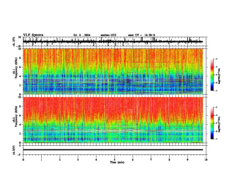Click the "4" kHz tick of ch.2 spectrogram
Screen dimensions: 232x179
pyautogui.click(x=20, y=125)
